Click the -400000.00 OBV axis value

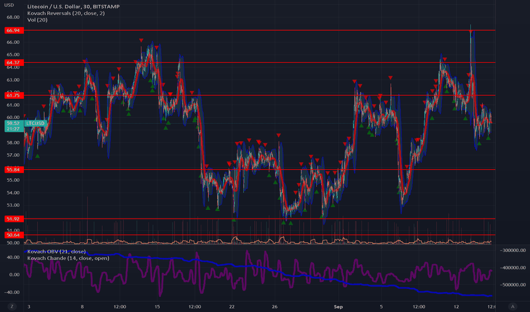[x=513, y=268]
